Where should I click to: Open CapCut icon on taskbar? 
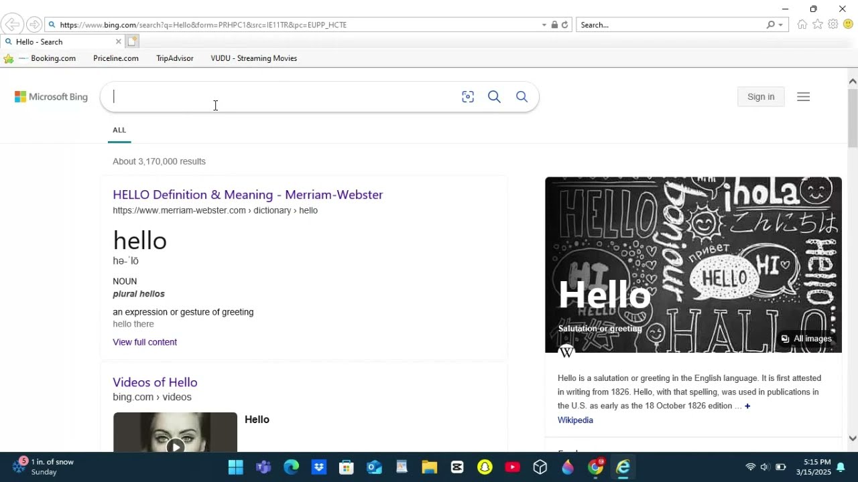pos(457,467)
